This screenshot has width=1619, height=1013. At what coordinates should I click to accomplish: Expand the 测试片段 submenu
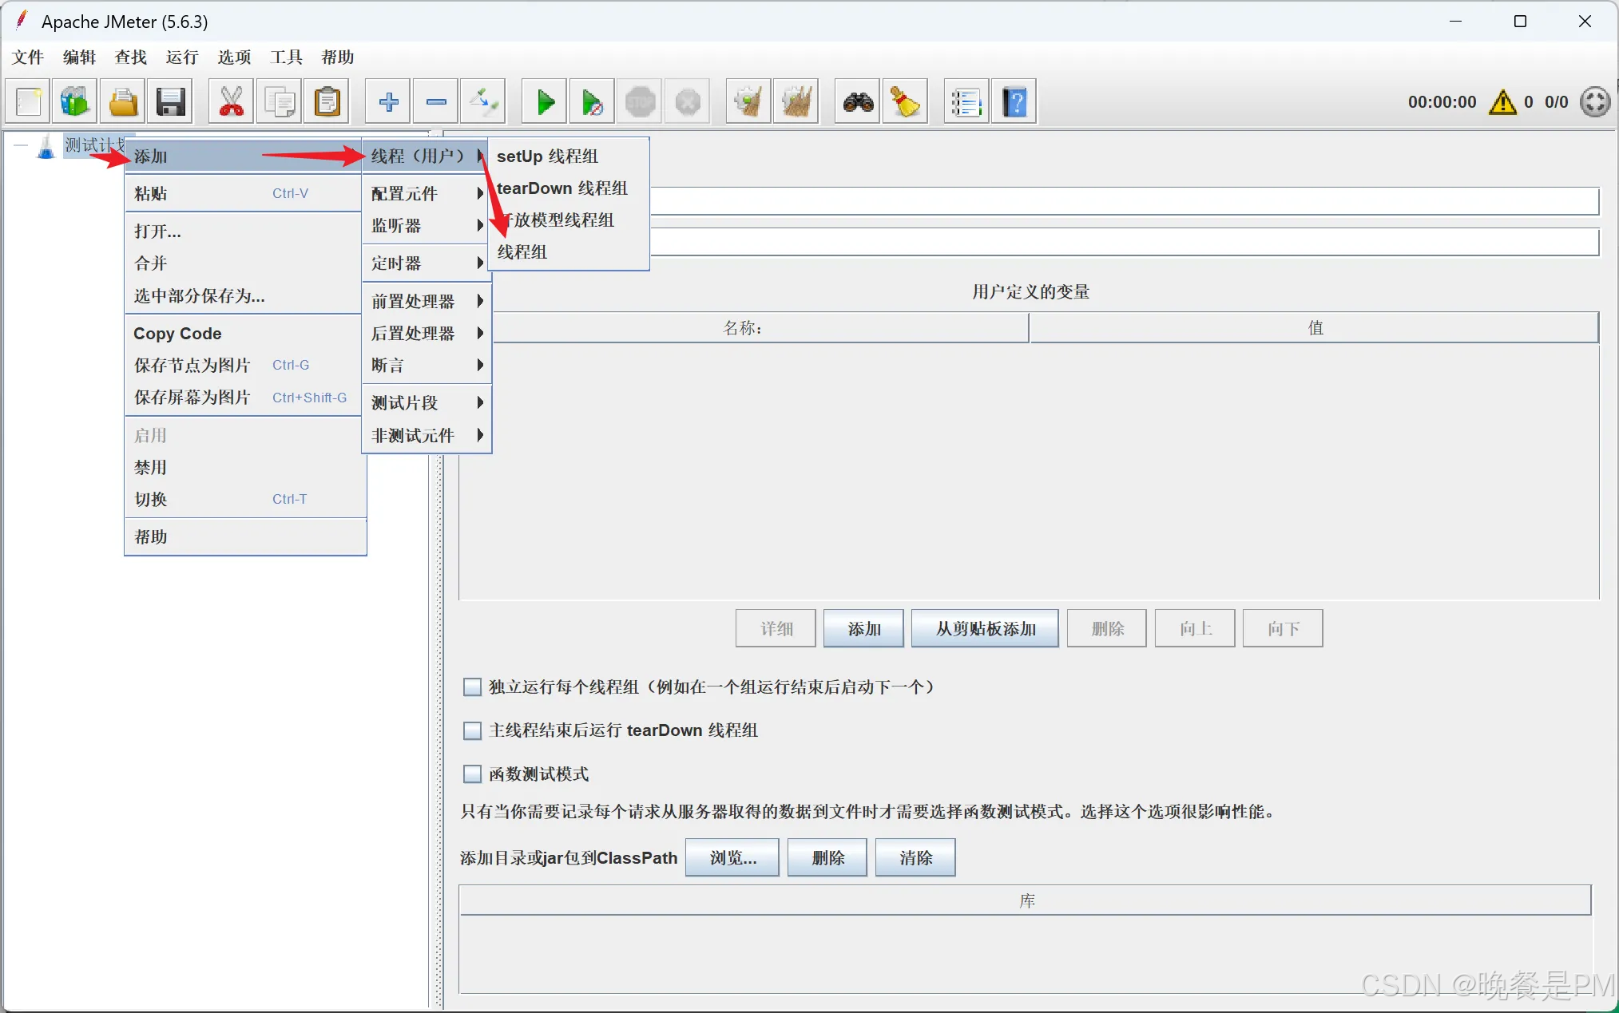[427, 403]
